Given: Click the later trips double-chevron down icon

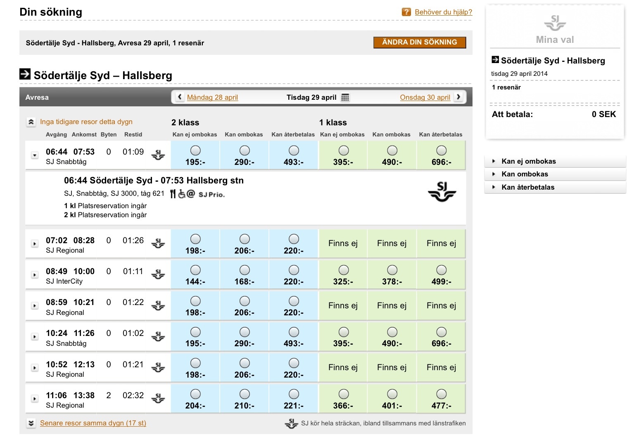Looking at the screenshot, I should pyautogui.click(x=31, y=423).
